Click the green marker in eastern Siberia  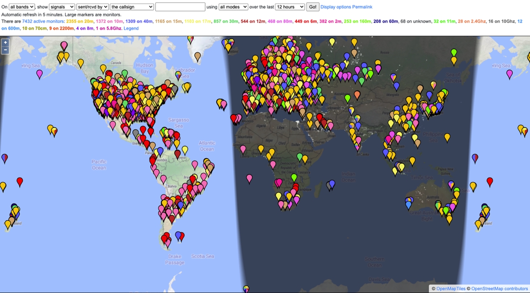click(454, 52)
